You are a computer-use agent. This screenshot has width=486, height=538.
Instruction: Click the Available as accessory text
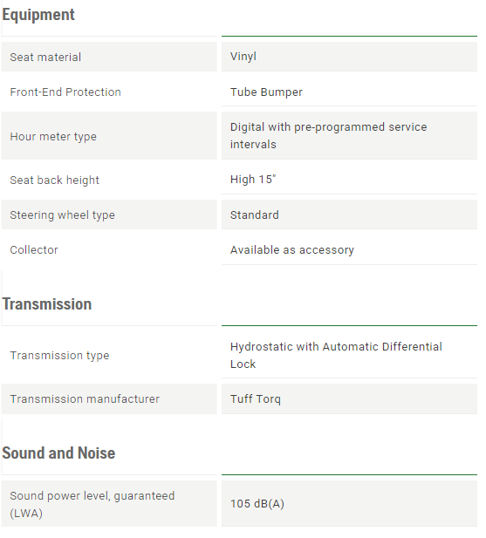tap(292, 249)
